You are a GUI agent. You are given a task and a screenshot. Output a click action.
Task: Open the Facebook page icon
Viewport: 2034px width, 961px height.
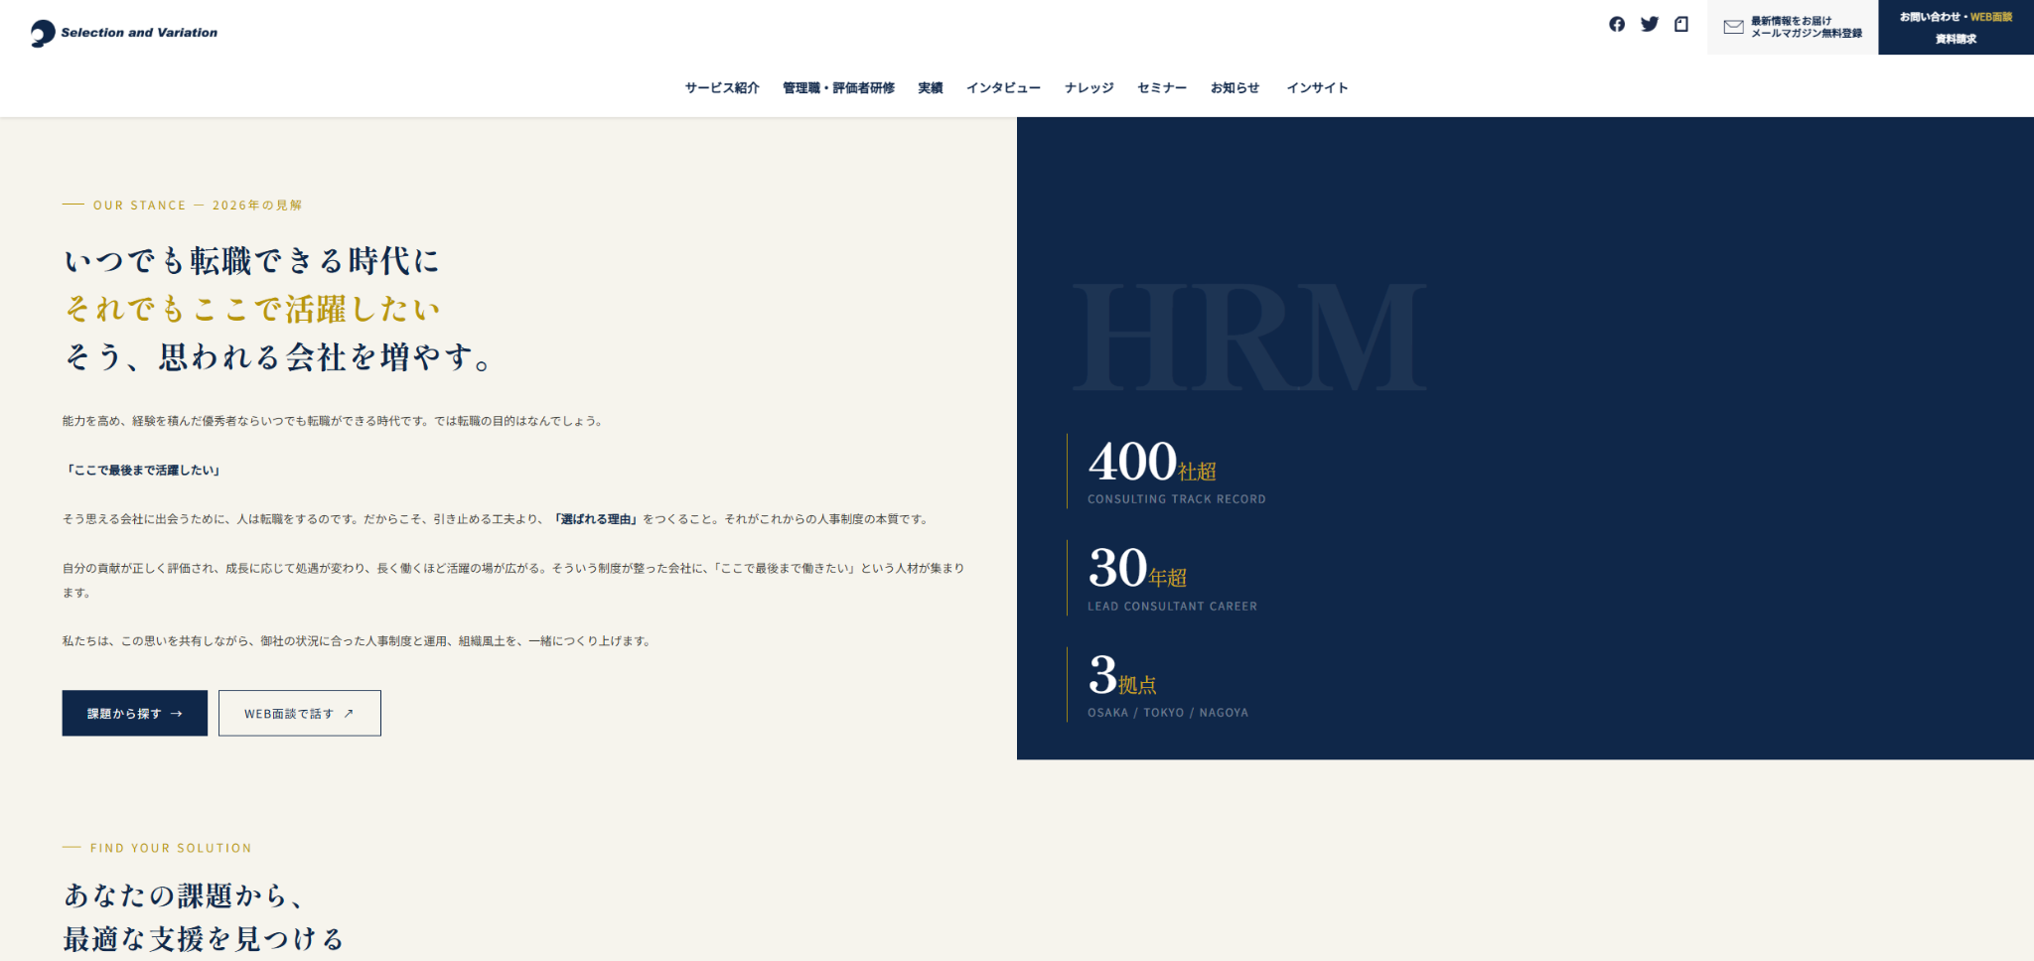tap(1617, 24)
